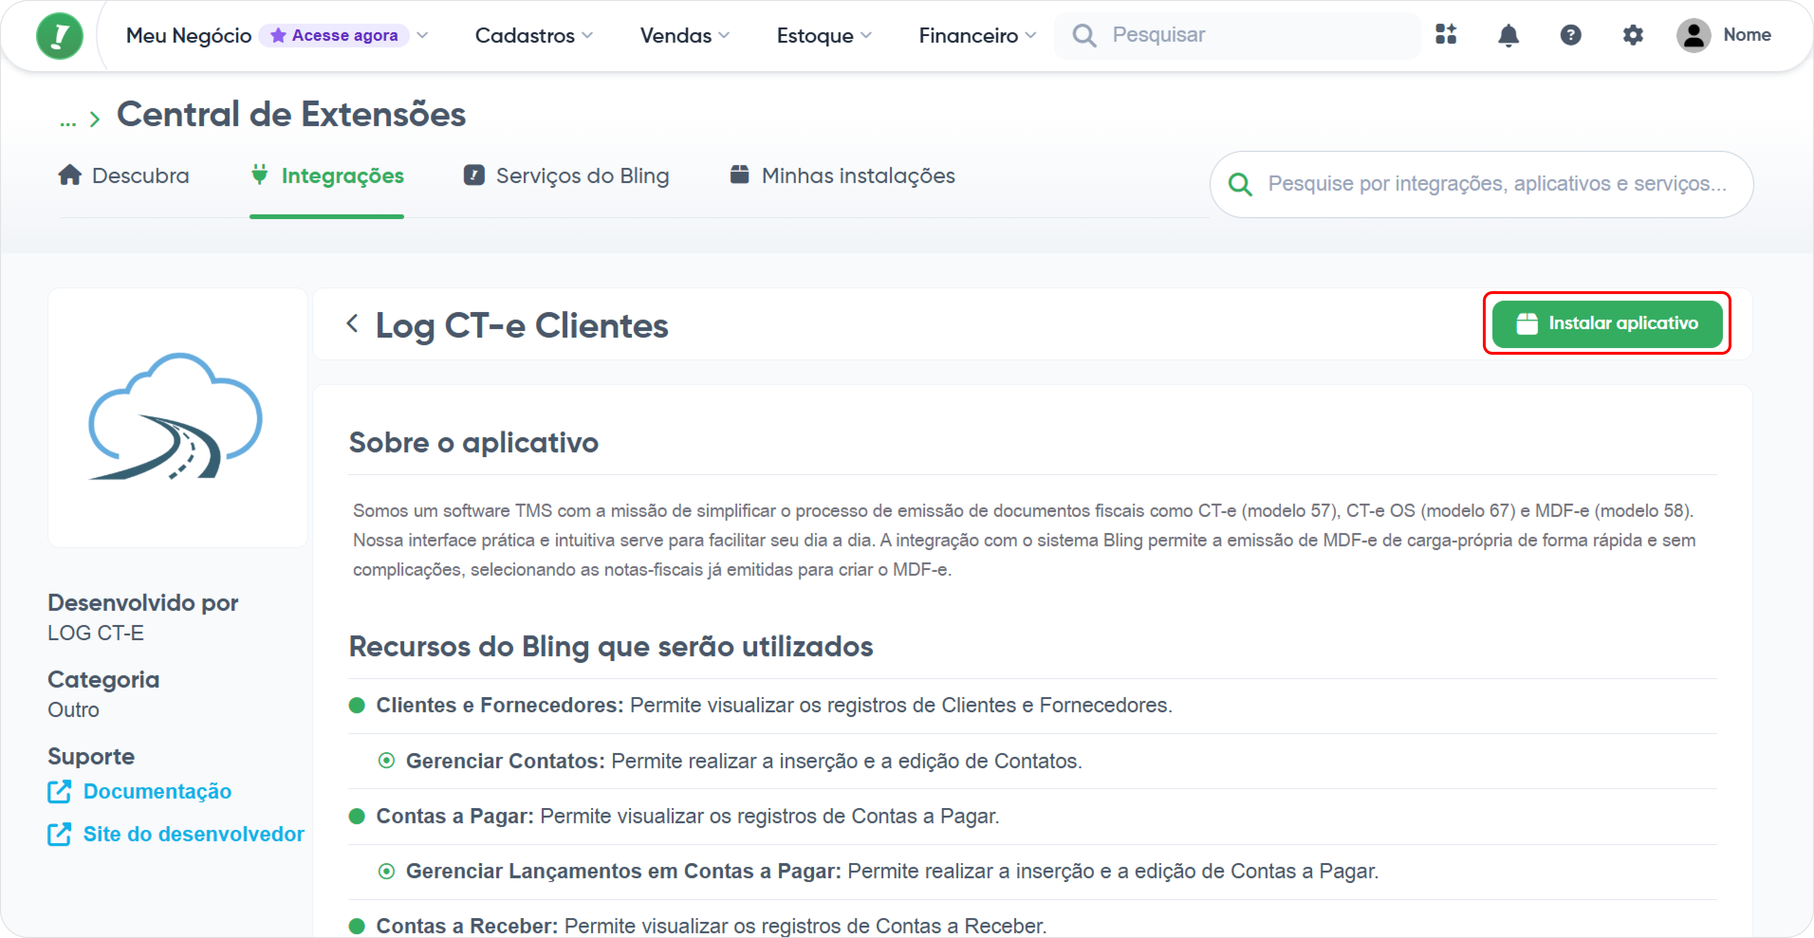Viewport: 1814px width, 938px height.
Task: Click the Contas a Pagar green bullet
Action: (357, 816)
